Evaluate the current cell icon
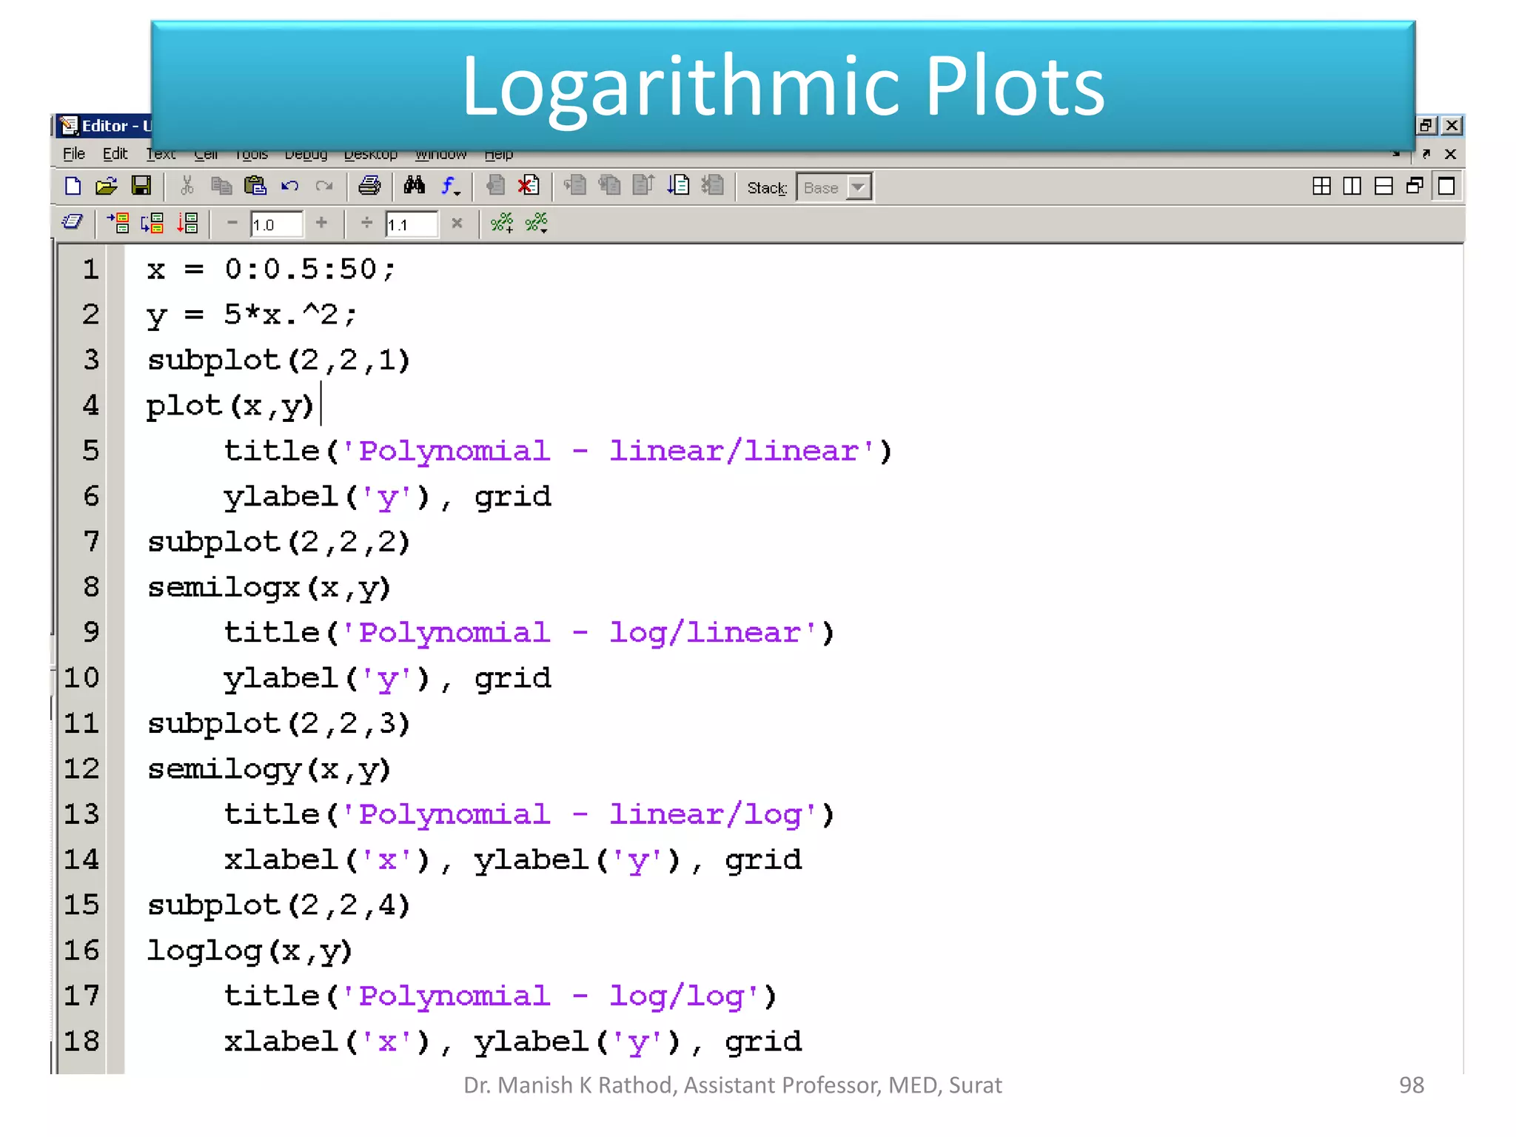This screenshot has height=1137, width=1516. [x=118, y=223]
